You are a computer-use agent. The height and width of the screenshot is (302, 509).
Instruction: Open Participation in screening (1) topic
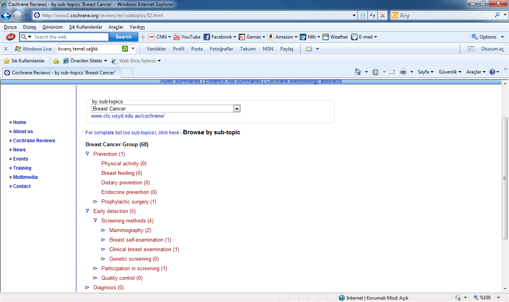point(134,268)
